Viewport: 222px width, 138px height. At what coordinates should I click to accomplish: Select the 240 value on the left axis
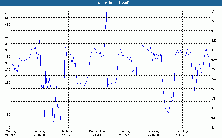click(8, 76)
